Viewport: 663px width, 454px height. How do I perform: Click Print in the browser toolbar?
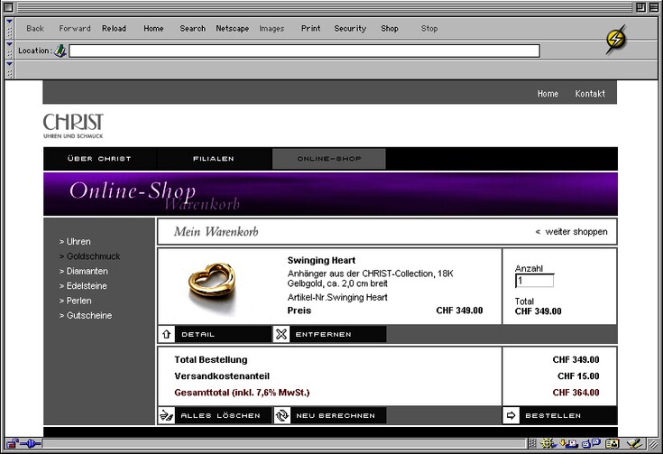tap(311, 28)
